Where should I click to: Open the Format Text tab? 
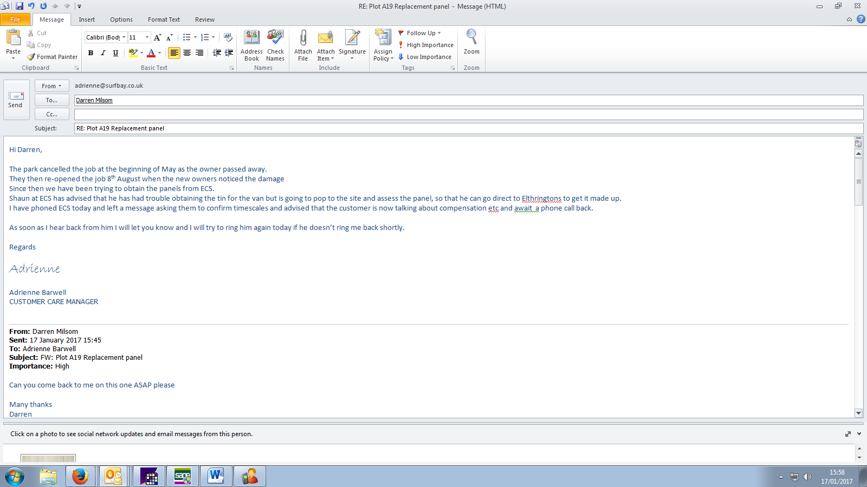coord(164,19)
